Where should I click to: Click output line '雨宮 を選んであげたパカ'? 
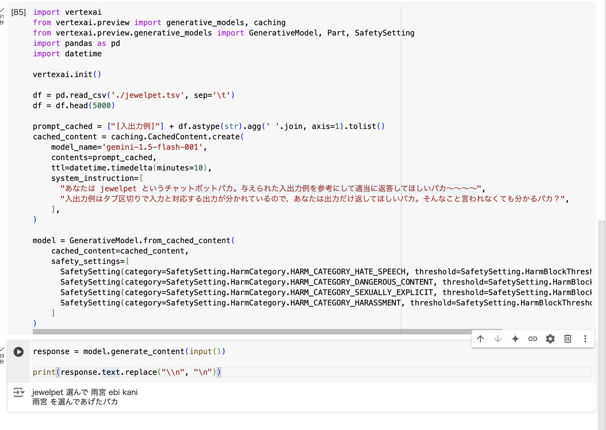click(x=75, y=402)
